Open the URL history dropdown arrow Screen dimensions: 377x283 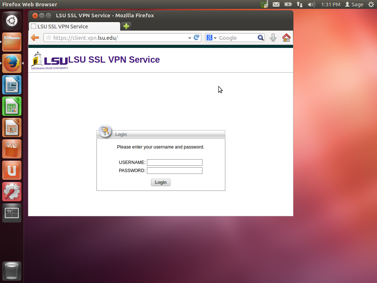tap(190, 38)
